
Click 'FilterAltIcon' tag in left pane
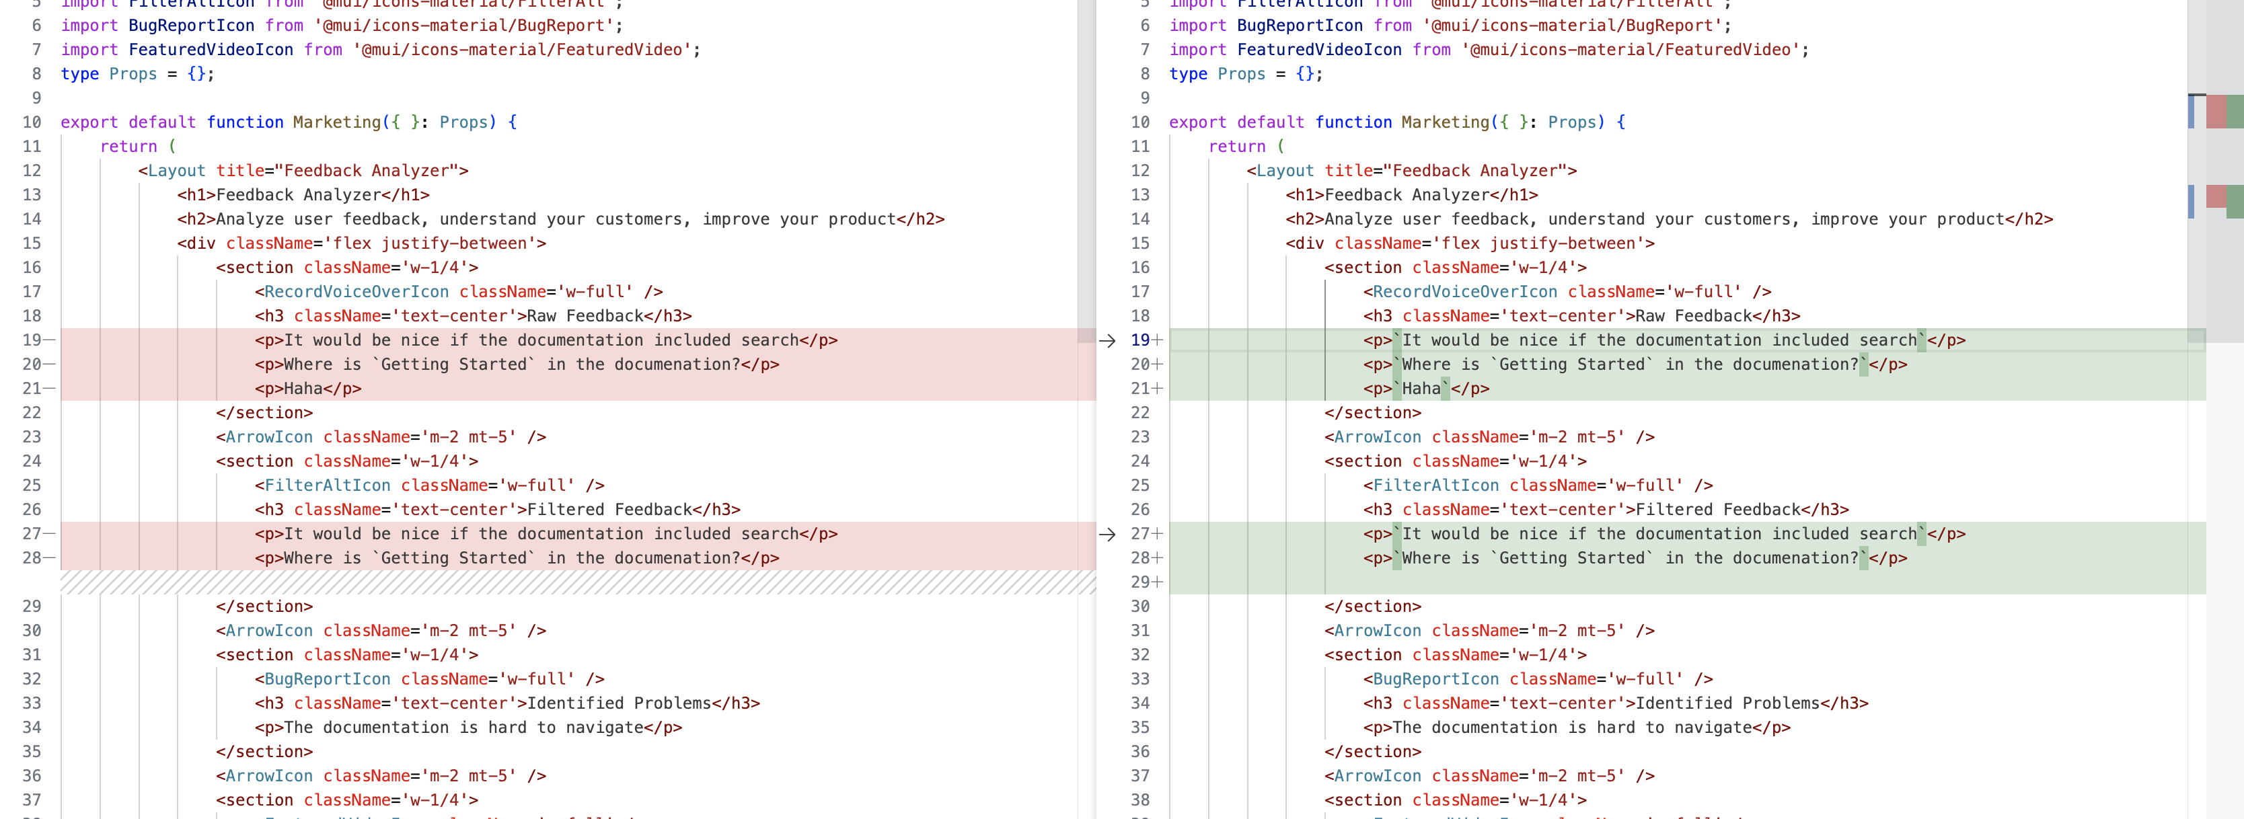[327, 485]
